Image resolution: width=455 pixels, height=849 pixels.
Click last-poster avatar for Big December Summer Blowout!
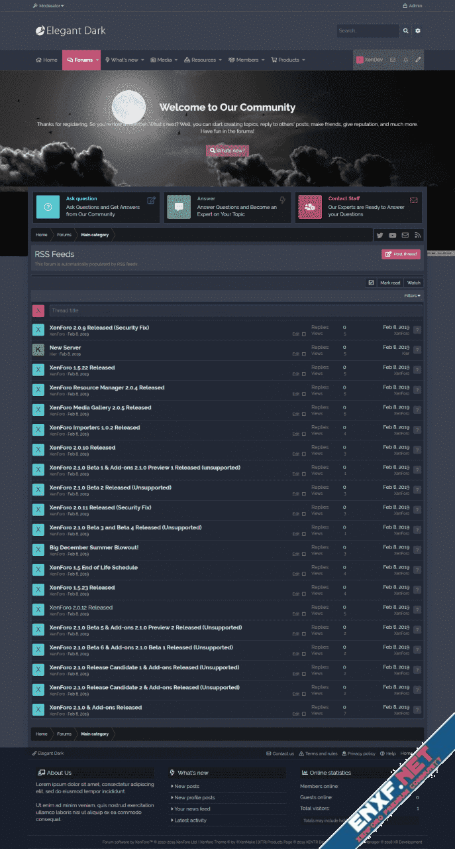click(x=417, y=550)
